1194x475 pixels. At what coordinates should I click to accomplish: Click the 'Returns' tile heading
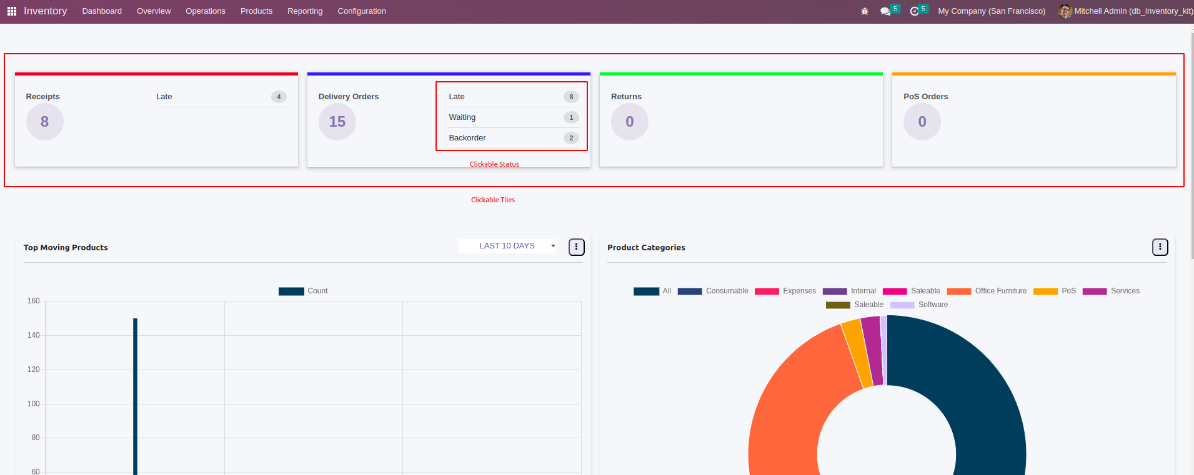626,97
